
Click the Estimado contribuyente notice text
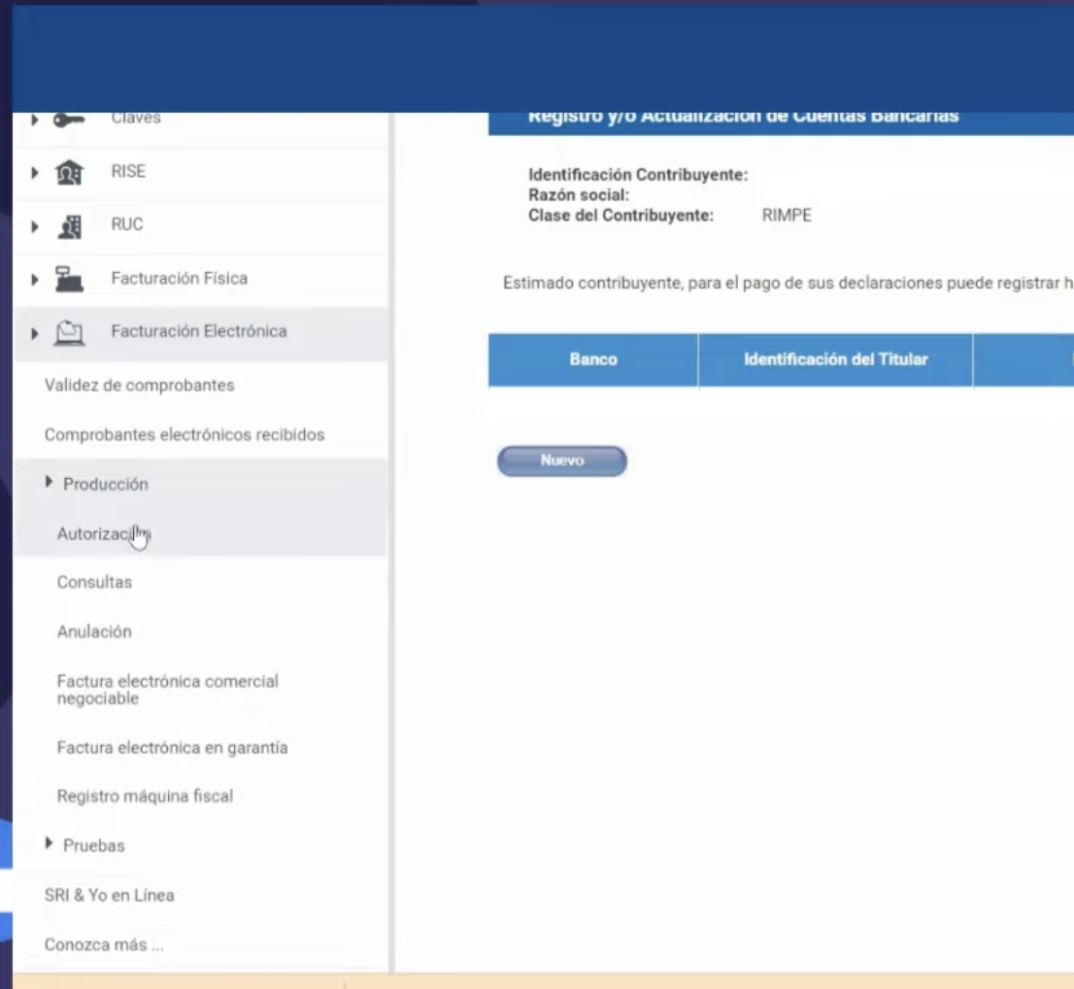(788, 283)
